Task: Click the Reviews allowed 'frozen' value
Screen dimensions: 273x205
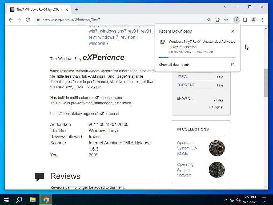Action: [95, 137]
